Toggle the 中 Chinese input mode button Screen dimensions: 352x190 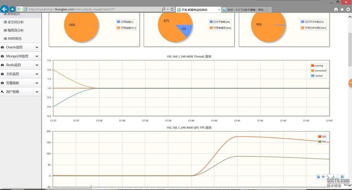(323, 177)
